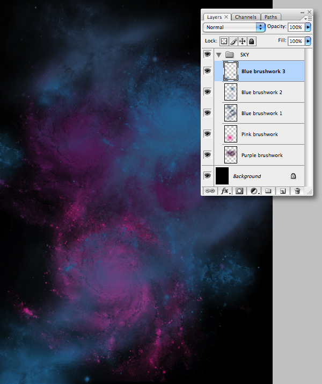The width and height of the screenshot is (322, 384).
Task: Delete layer with trash icon
Action: click(x=297, y=191)
